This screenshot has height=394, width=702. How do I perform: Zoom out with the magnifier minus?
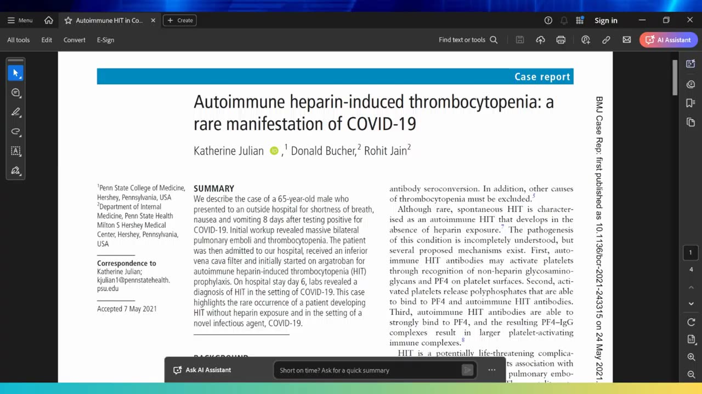pos(691,374)
